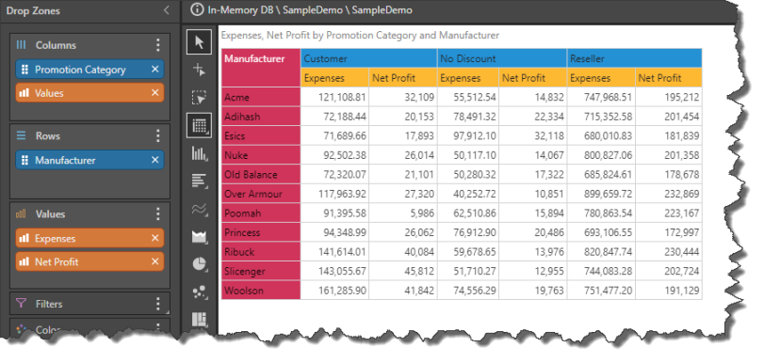Select the Expenses chip in Values zone
This screenshot has height=363, width=764.
(x=89, y=239)
